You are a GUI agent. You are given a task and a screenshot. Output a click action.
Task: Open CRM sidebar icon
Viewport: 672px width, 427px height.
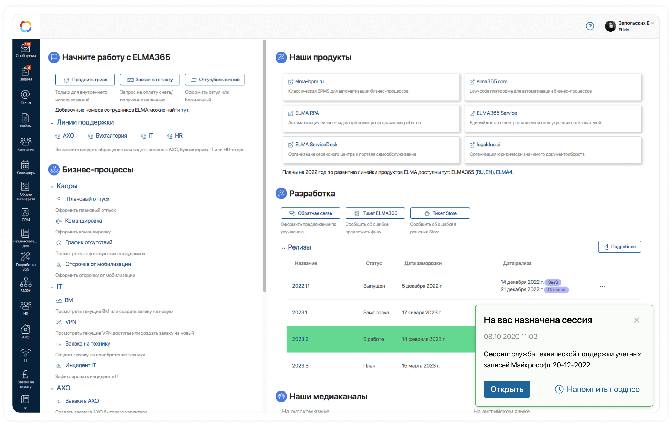[26, 215]
